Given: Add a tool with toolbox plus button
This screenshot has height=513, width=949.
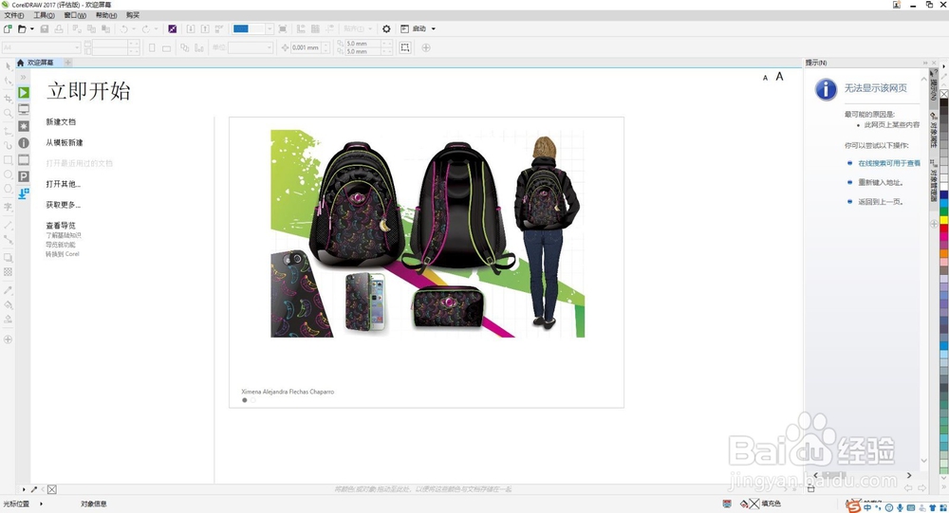Looking at the screenshot, I should [x=8, y=339].
